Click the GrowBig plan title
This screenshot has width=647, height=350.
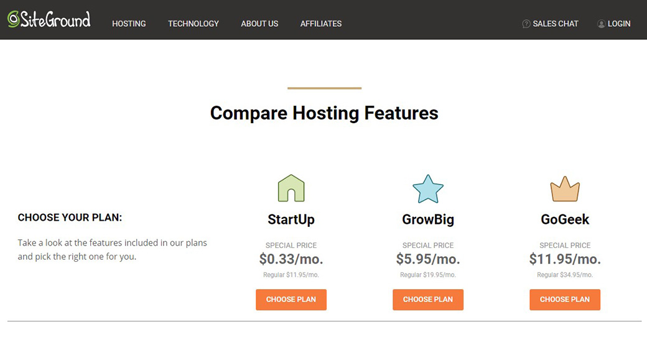point(428,219)
